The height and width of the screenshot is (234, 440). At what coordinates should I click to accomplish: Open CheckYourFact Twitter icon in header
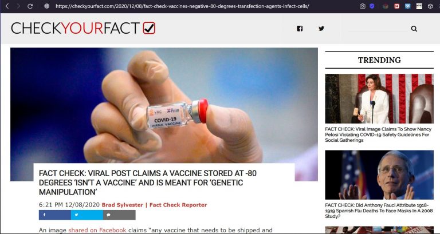pyautogui.click(x=321, y=28)
